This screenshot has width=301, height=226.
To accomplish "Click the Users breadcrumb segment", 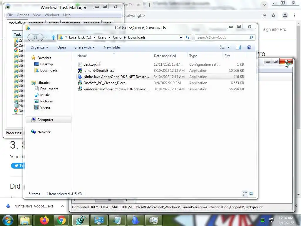I will click(102, 37).
